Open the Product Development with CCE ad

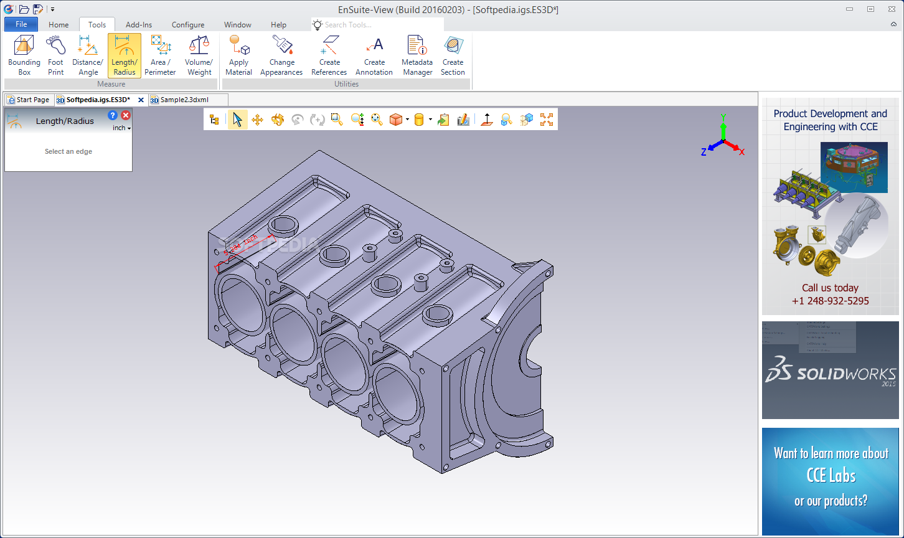tap(830, 206)
